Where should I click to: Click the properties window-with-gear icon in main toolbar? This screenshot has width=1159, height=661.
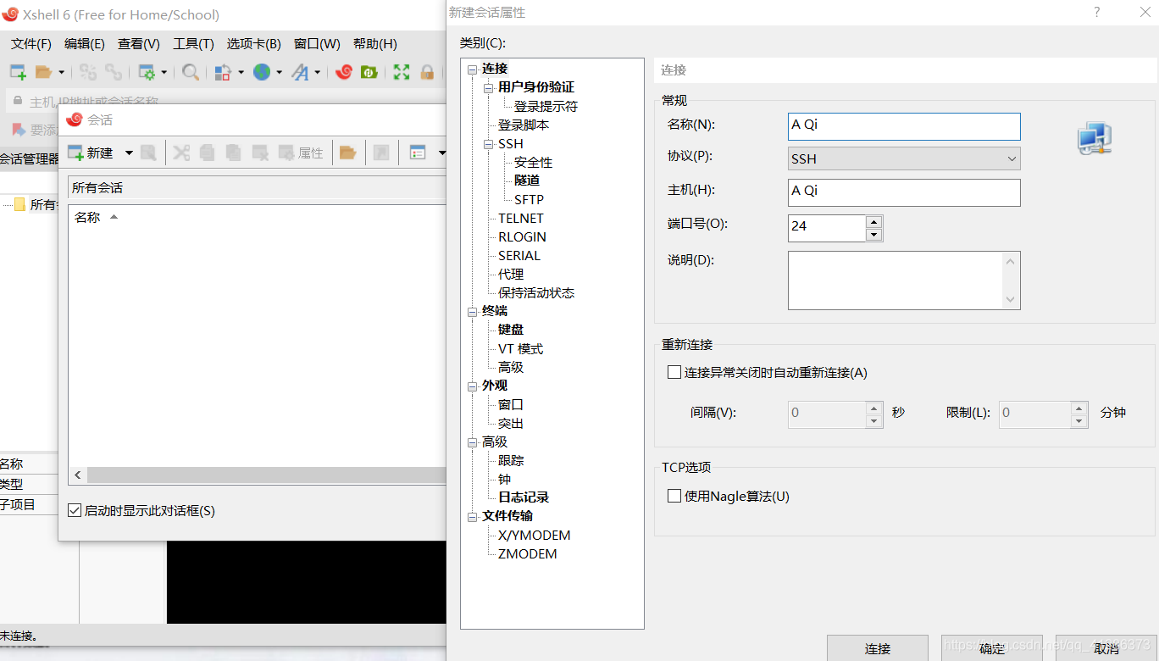point(147,72)
